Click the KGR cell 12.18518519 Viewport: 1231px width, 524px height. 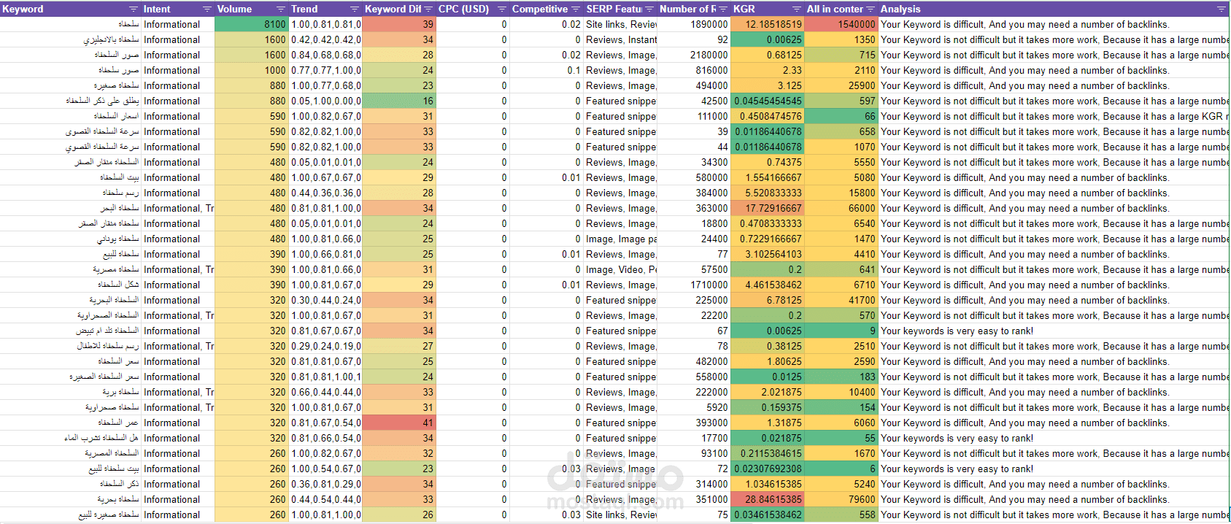(x=768, y=24)
